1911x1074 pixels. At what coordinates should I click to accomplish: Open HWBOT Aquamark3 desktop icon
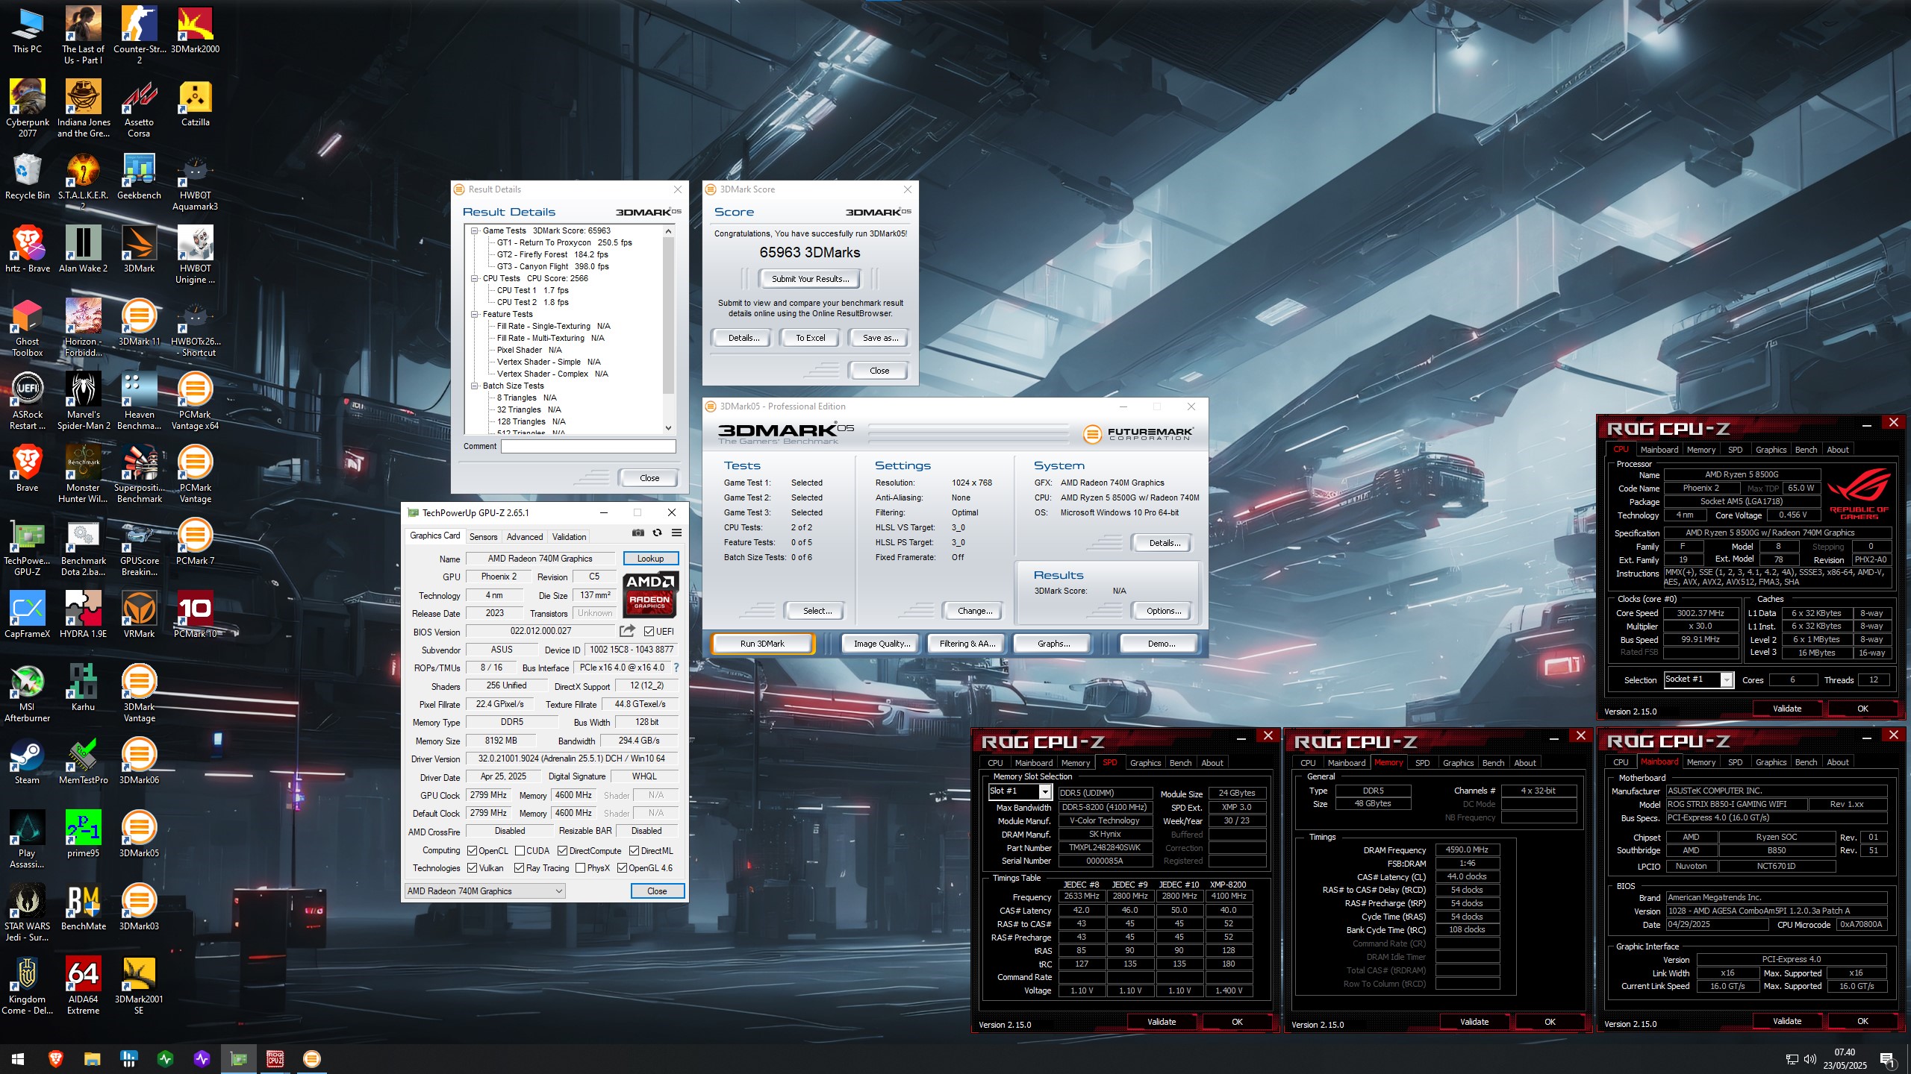point(195,181)
